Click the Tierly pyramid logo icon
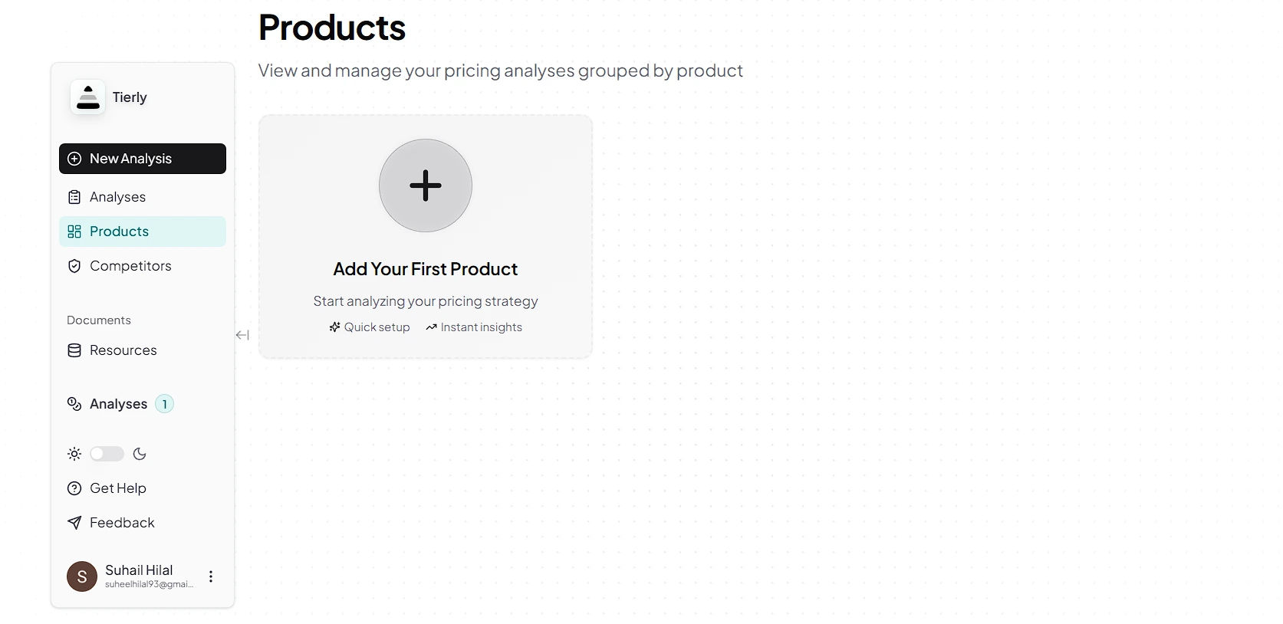 [88, 97]
